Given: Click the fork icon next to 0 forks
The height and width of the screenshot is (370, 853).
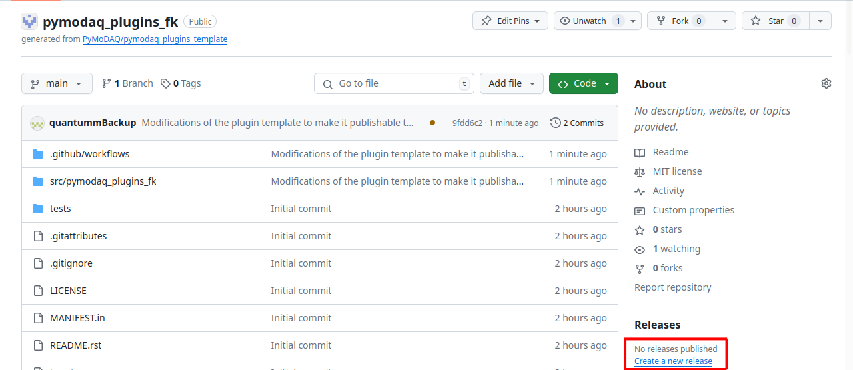Looking at the screenshot, I should coord(640,268).
